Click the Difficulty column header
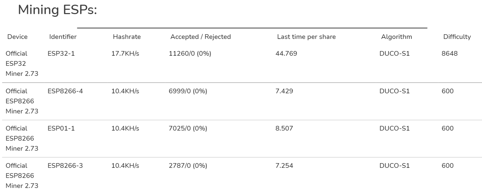This screenshot has height=193, width=482. coord(457,37)
